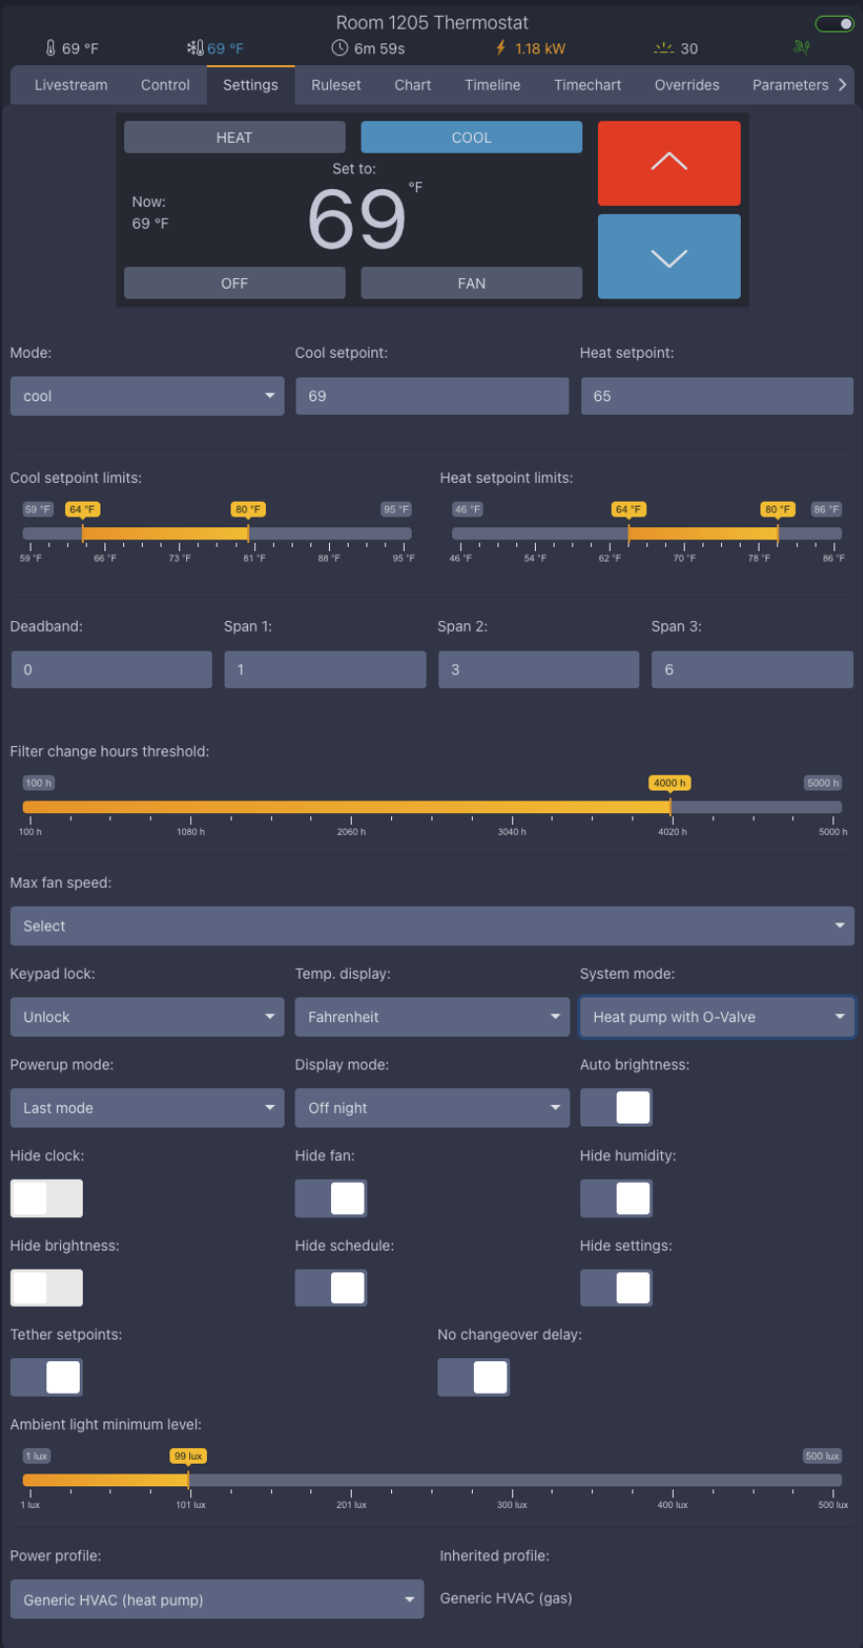Switch to Parameters tab

point(790,85)
